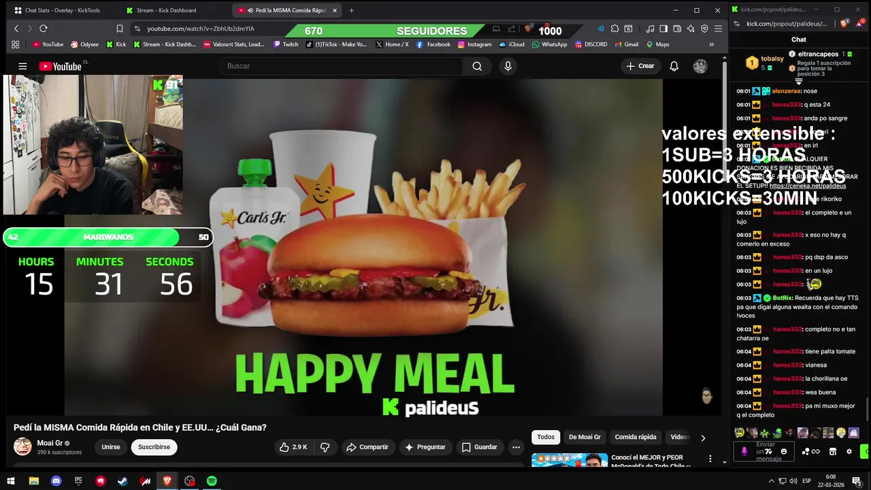Click the Preguntar button
This screenshot has height=490, width=871.
[425, 447]
